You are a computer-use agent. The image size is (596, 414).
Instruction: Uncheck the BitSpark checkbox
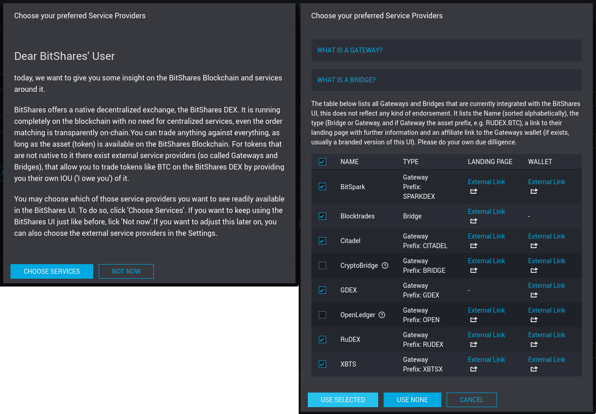(x=322, y=186)
